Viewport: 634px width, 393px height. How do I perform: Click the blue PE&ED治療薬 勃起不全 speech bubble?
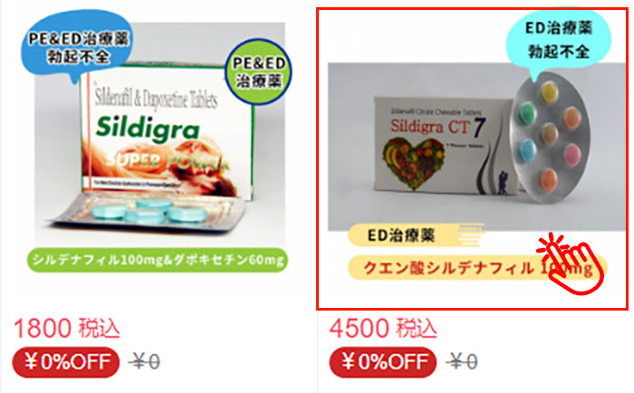pyautogui.click(x=76, y=45)
